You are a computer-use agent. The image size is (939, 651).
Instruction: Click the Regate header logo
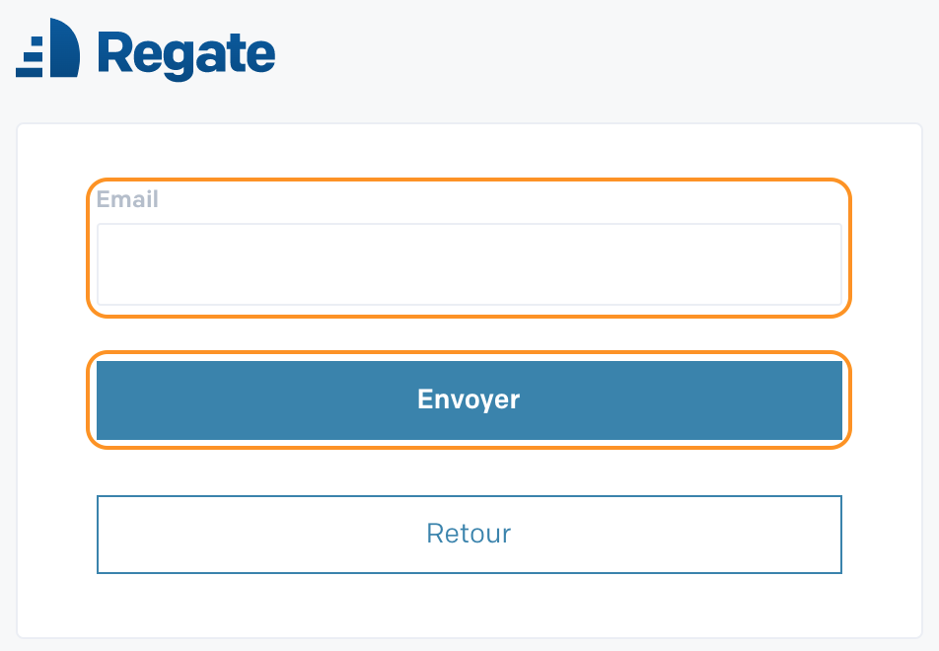pos(146,49)
